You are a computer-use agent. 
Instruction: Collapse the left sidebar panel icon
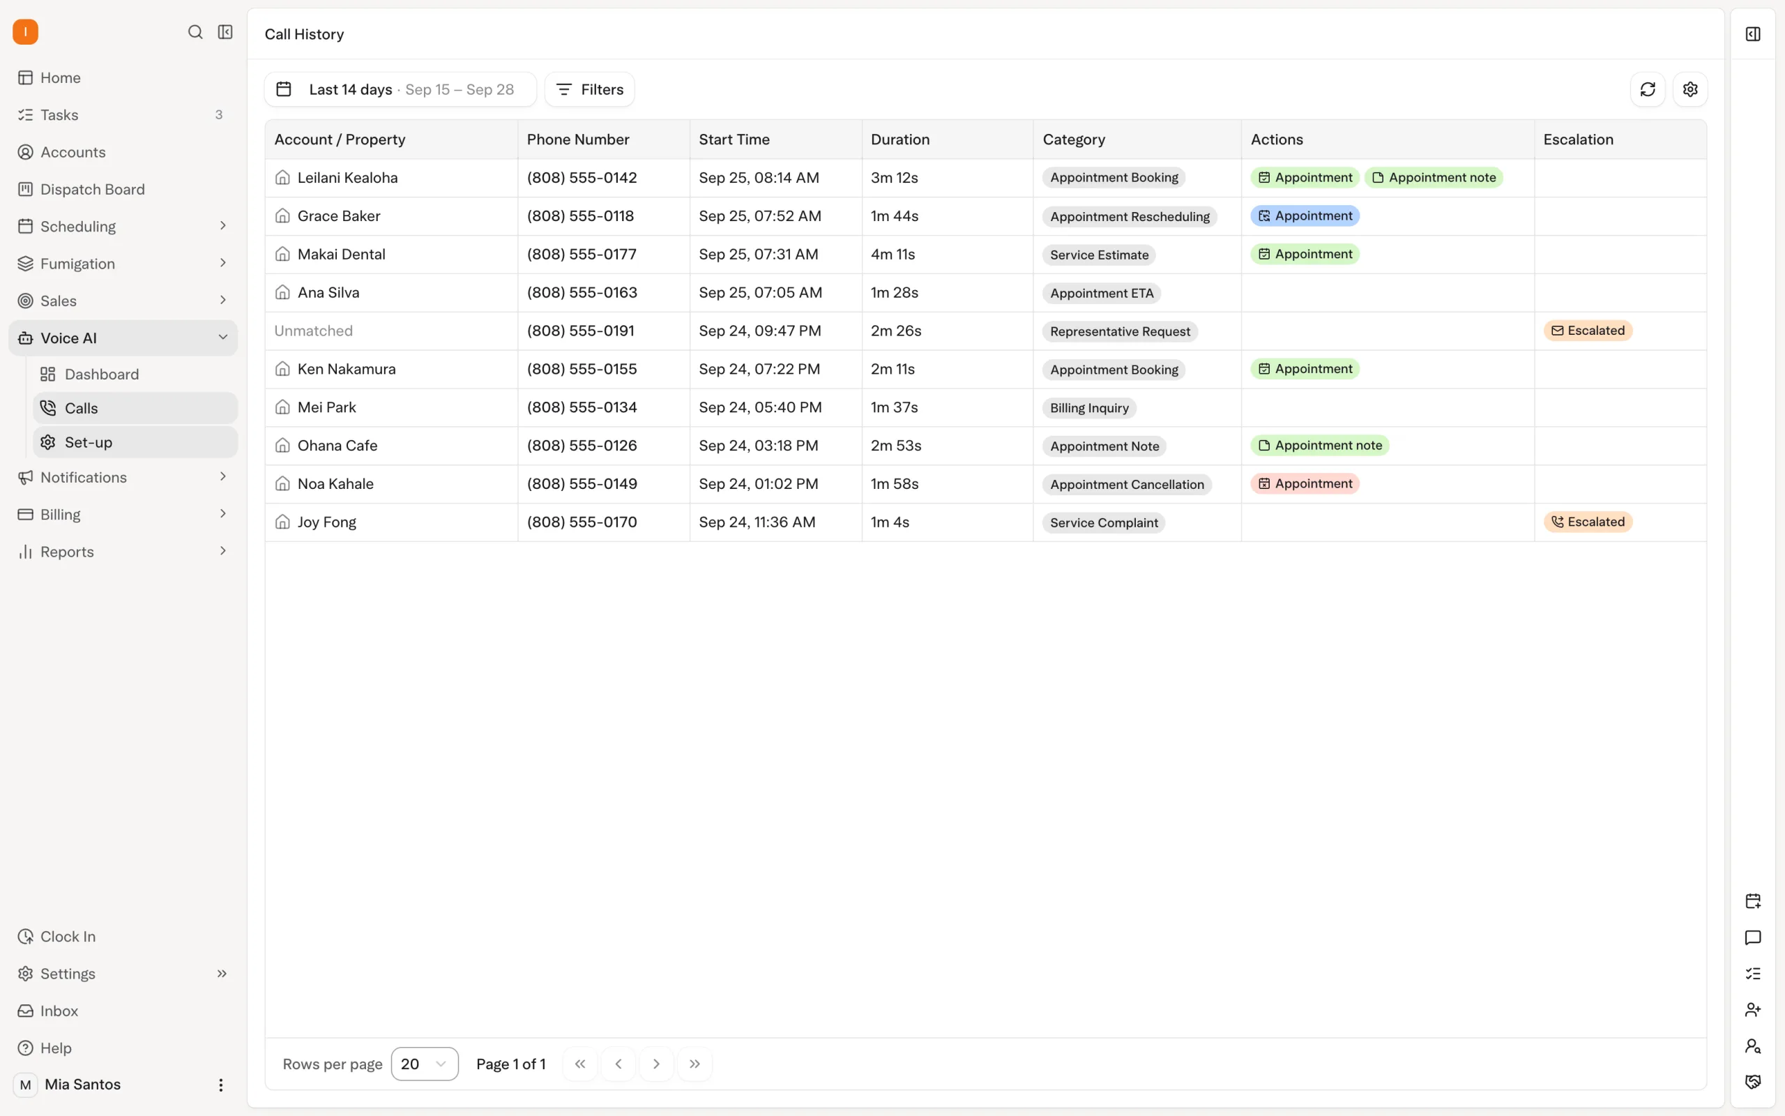(x=225, y=32)
